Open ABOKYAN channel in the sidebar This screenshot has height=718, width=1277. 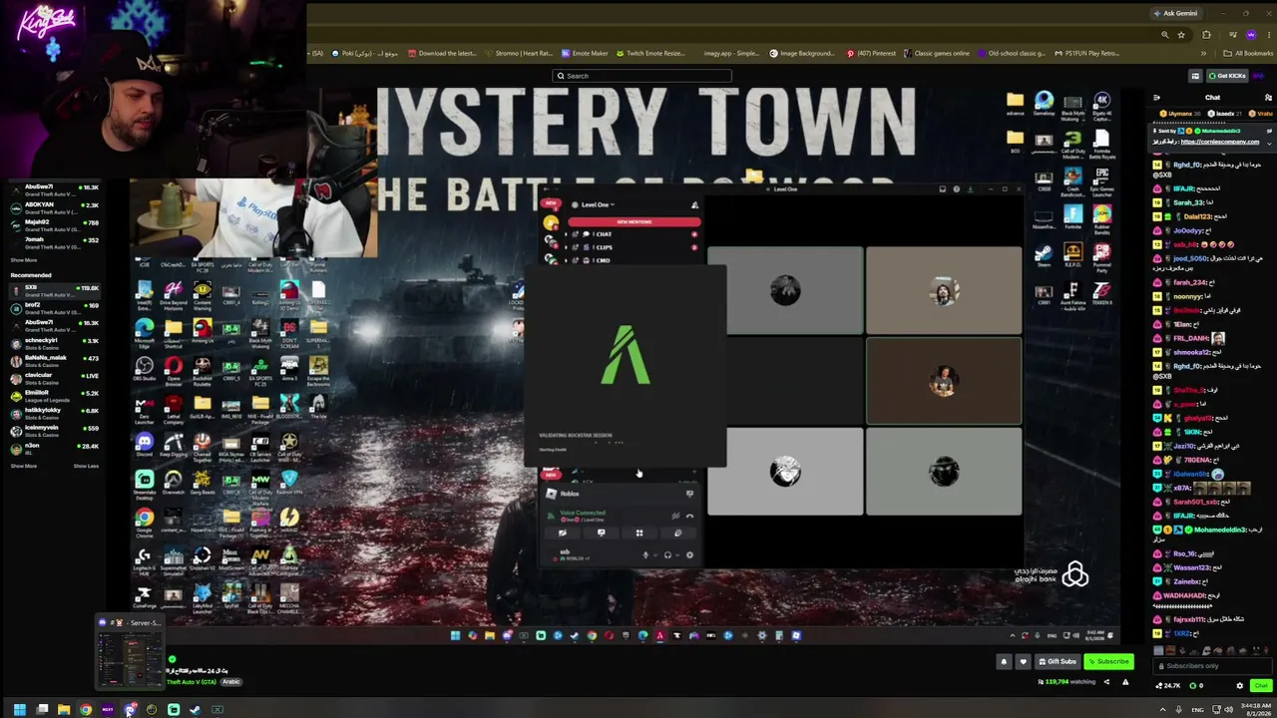click(x=55, y=209)
